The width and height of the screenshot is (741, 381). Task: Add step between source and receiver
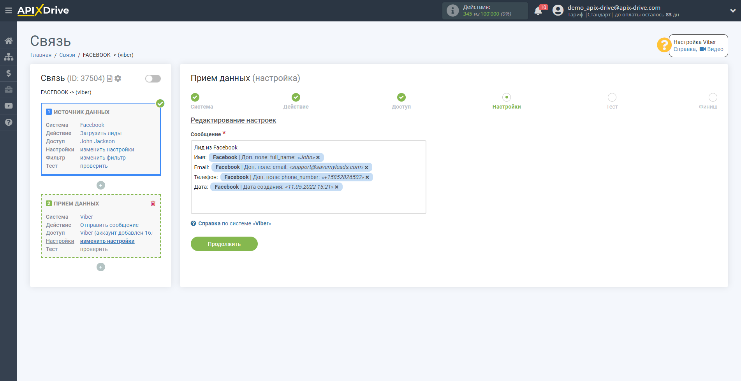tap(101, 185)
